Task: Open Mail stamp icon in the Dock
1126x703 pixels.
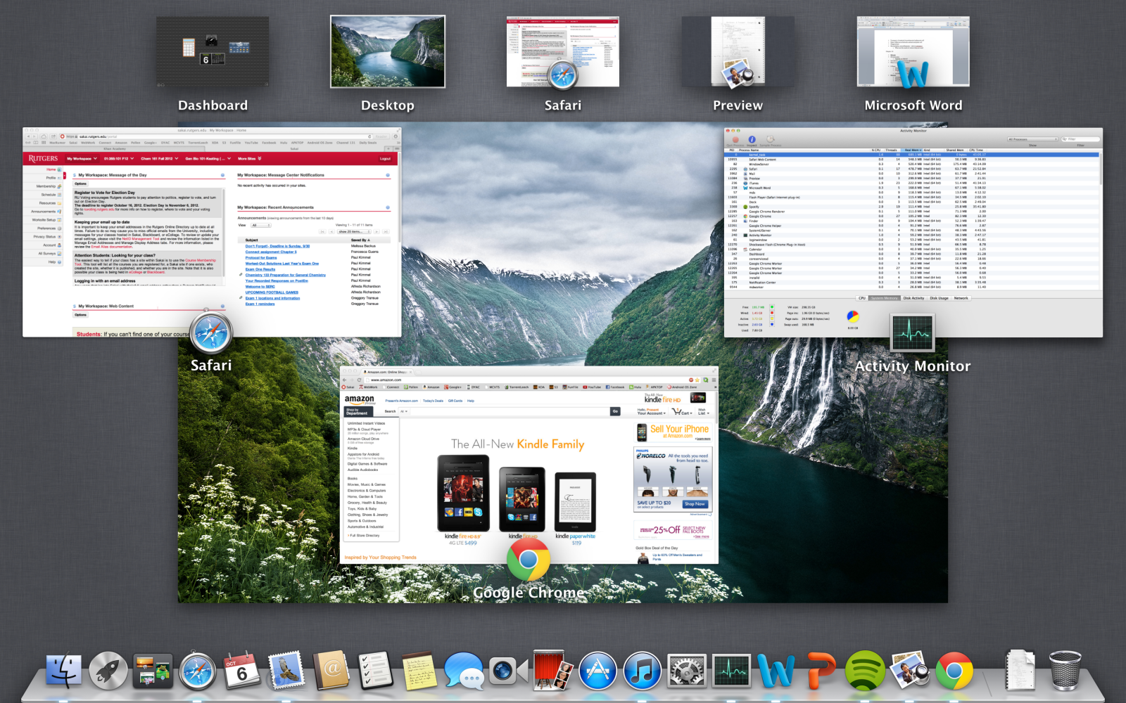Action: point(286,671)
